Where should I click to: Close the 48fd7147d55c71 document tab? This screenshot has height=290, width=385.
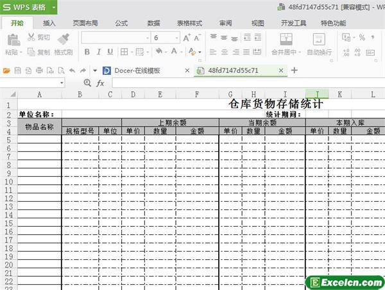(x=281, y=70)
